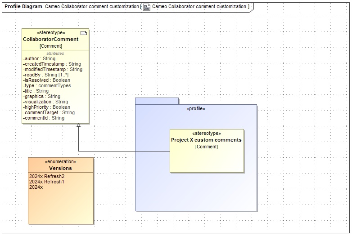Click the commentId attribute

pos(44,118)
